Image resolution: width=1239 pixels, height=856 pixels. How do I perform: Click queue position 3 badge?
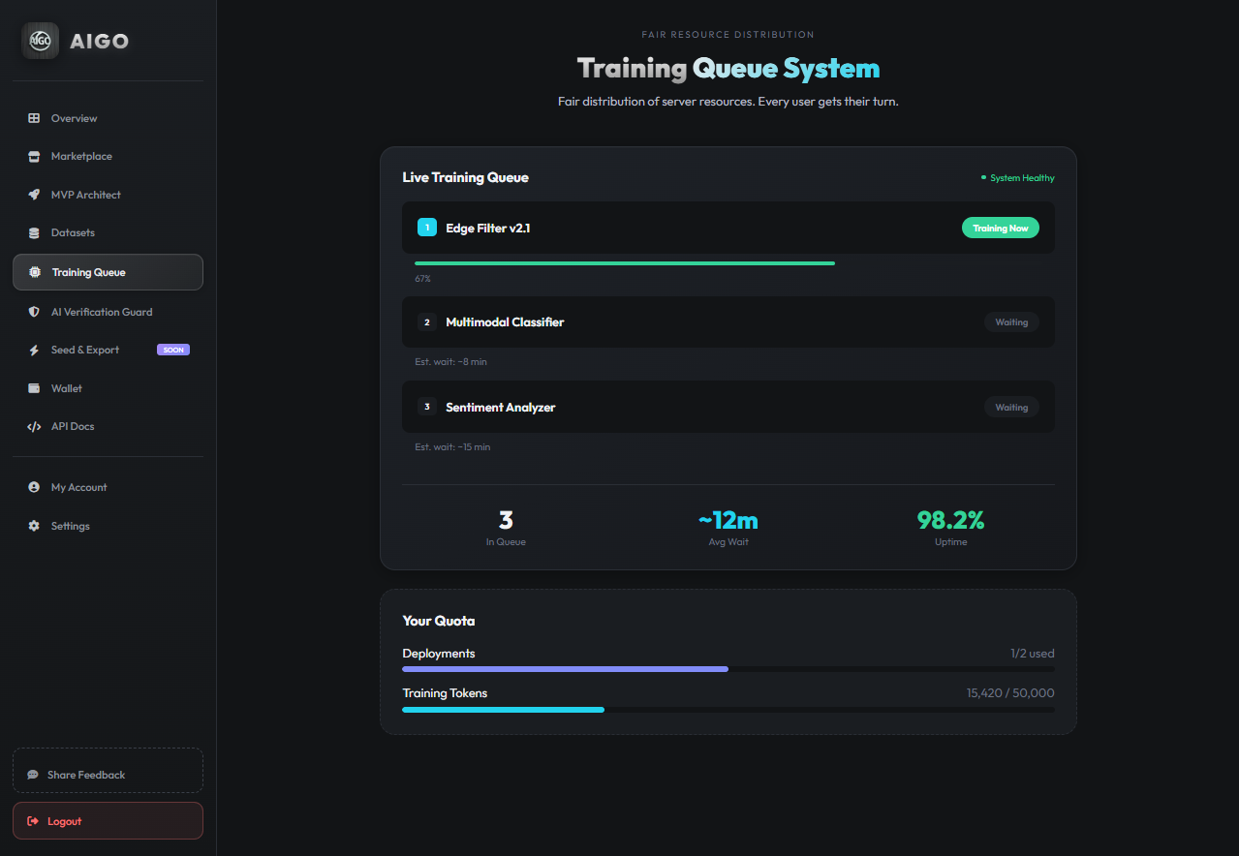click(x=427, y=407)
